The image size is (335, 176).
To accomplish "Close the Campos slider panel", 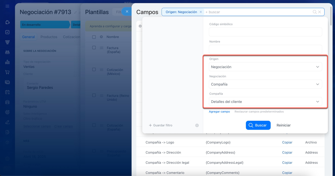I will tap(127, 12).
